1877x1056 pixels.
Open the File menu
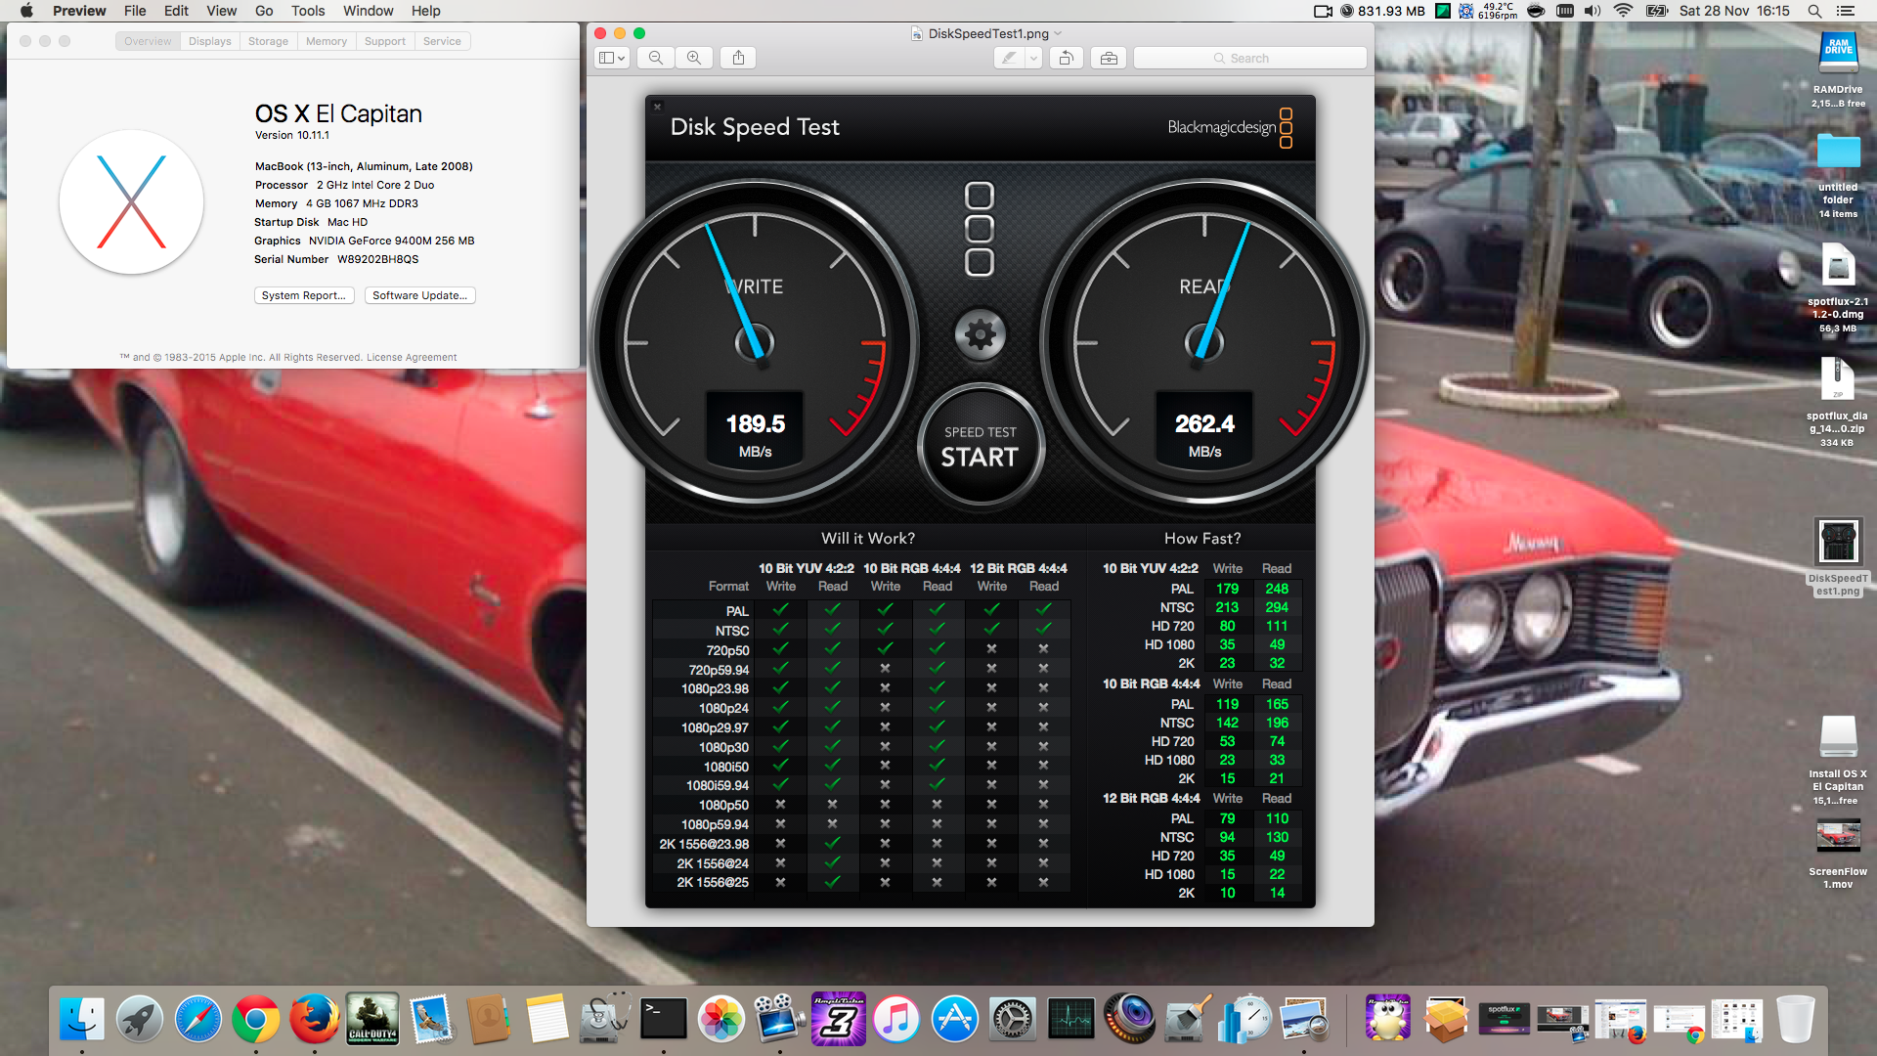(135, 11)
